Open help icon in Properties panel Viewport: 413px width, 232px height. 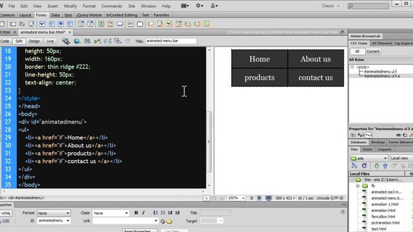(343, 212)
